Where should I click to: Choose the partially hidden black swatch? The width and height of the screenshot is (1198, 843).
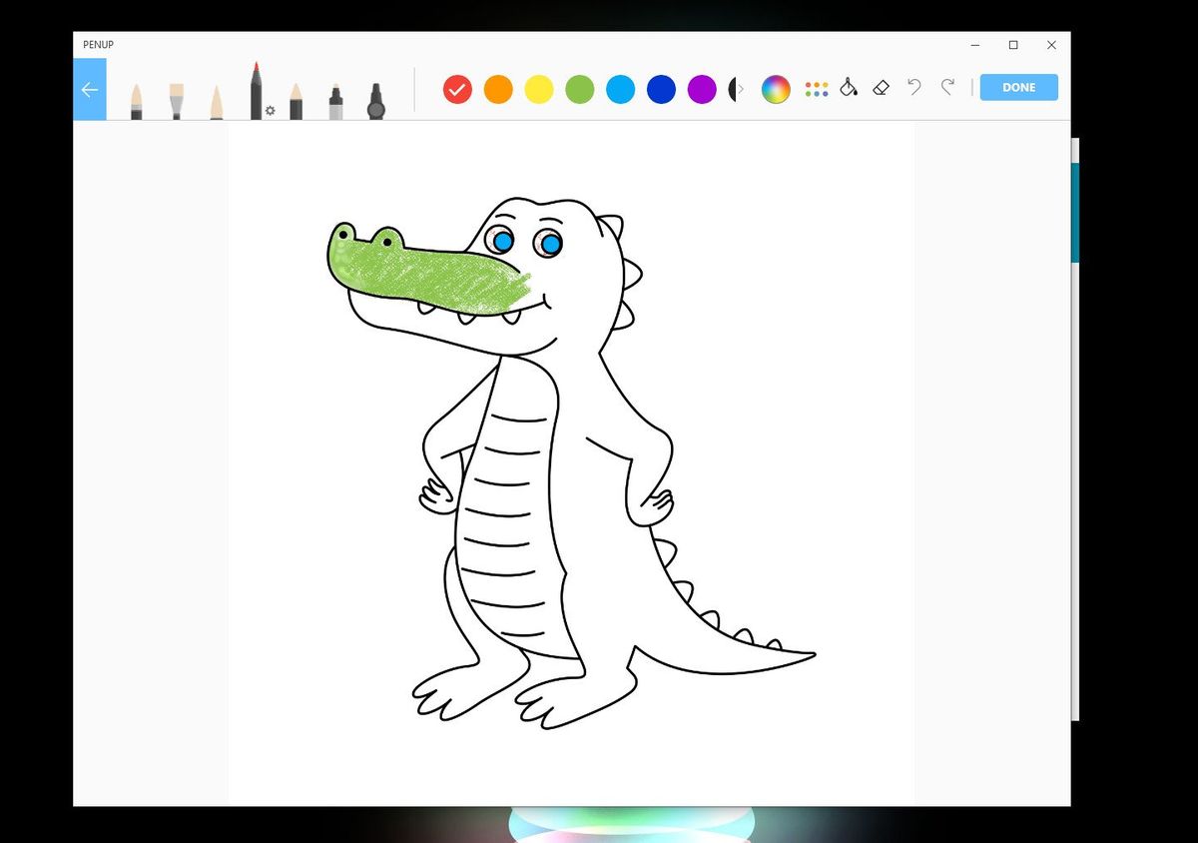click(732, 89)
